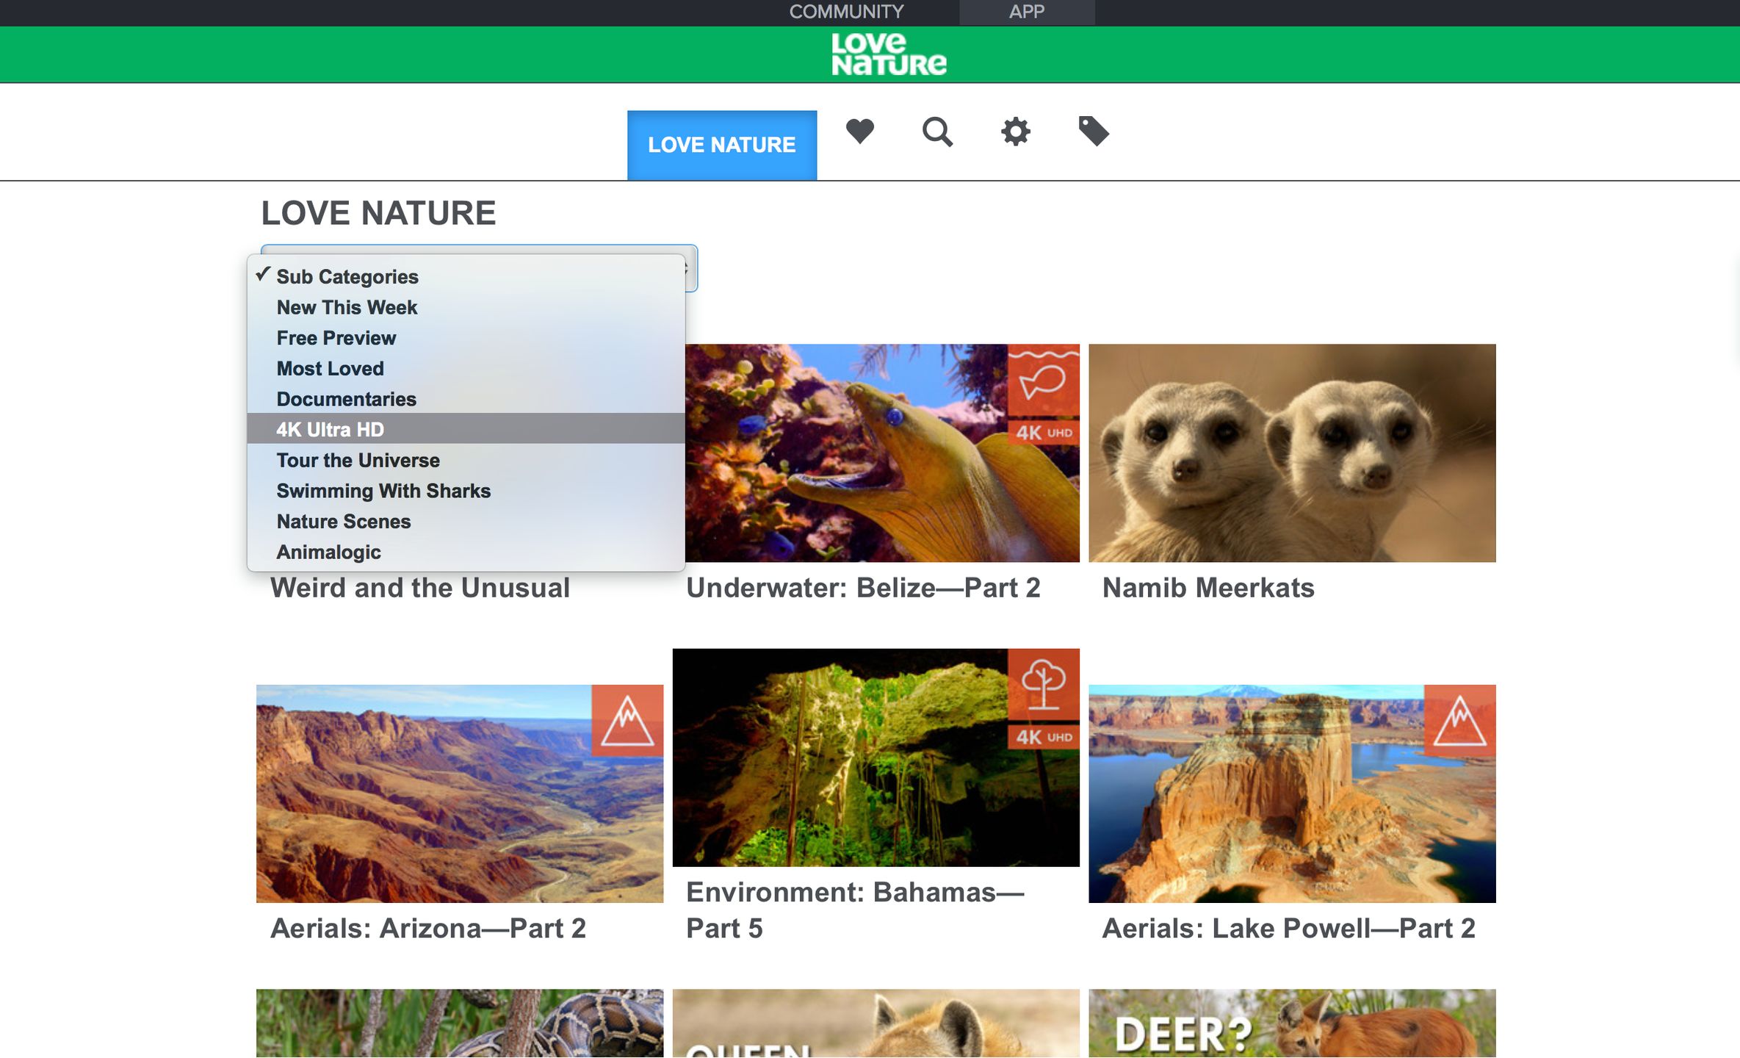Open the Namib Meerkats video thumbnail
Screen dimensions: 1740x1058
1291,453
